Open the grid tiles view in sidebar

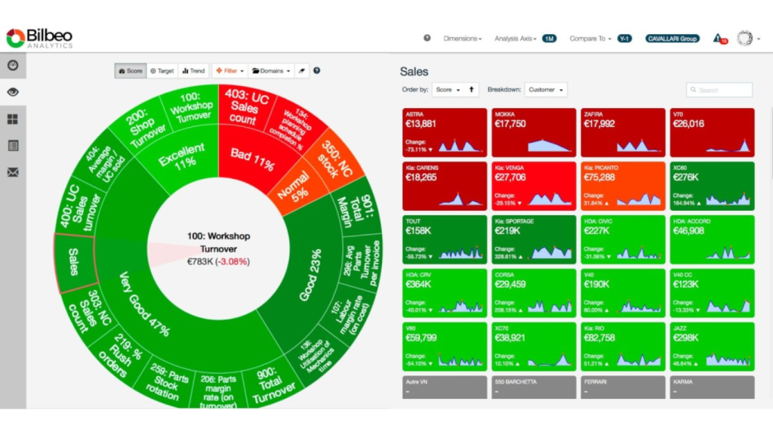(x=13, y=119)
